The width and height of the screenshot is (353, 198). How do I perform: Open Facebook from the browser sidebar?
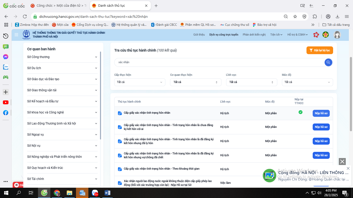(6, 113)
